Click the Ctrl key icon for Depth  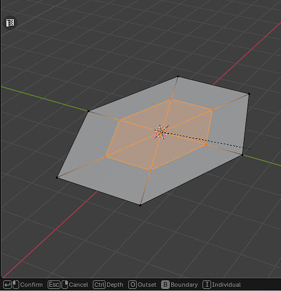click(99, 285)
